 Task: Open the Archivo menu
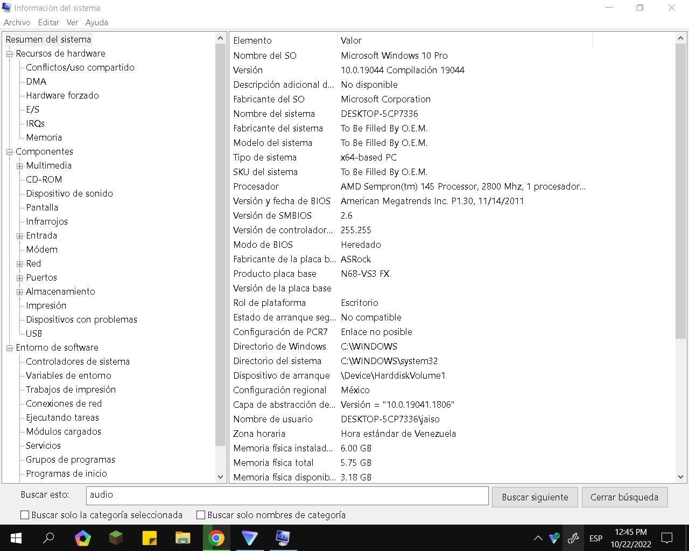coord(17,23)
